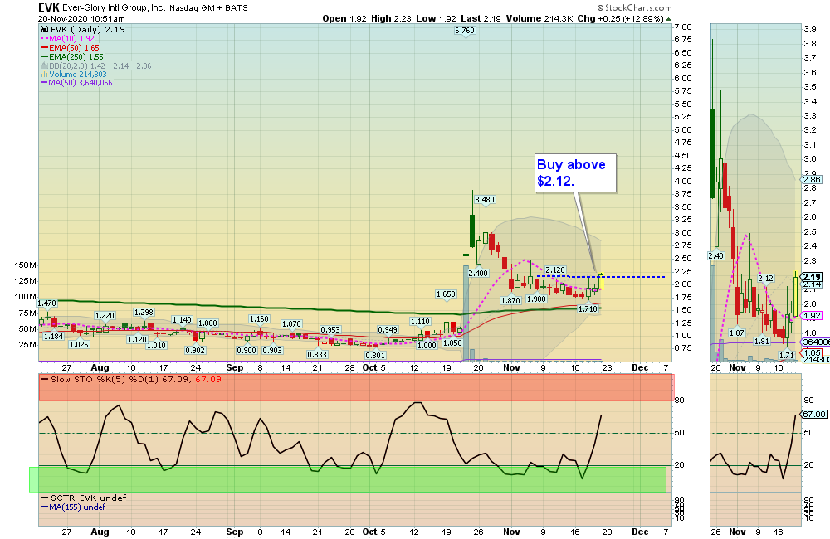Viewport: 830px width, 539px height.
Task: Click the 'MA(50) 3,640,066' volume average legend
Action: click(76, 83)
